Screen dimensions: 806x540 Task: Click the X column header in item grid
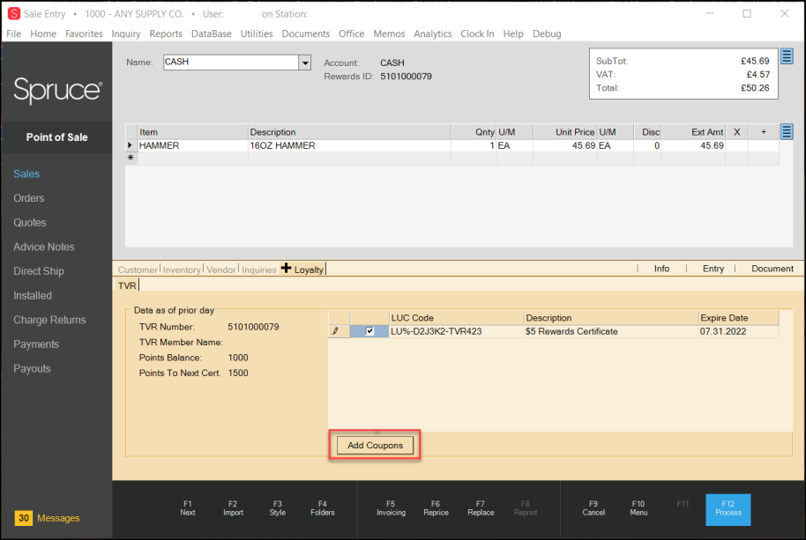pyautogui.click(x=736, y=132)
